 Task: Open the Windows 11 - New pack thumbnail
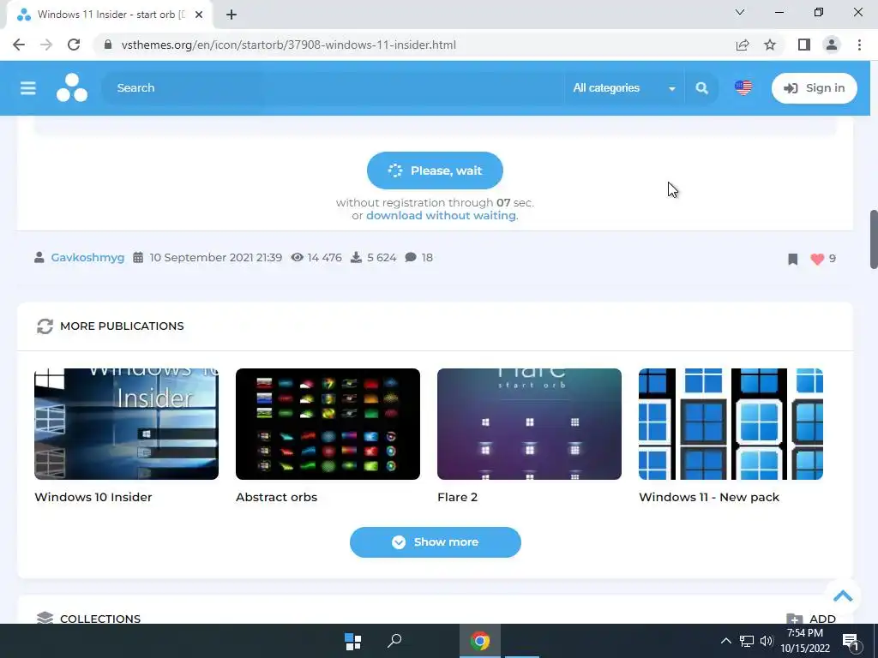(x=731, y=423)
